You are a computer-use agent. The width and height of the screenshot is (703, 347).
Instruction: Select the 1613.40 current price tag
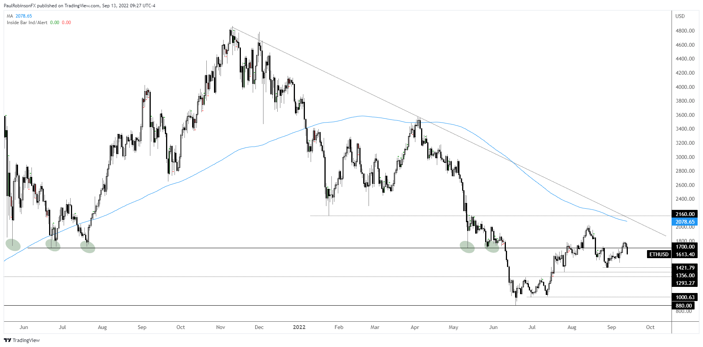(x=685, y=254)
